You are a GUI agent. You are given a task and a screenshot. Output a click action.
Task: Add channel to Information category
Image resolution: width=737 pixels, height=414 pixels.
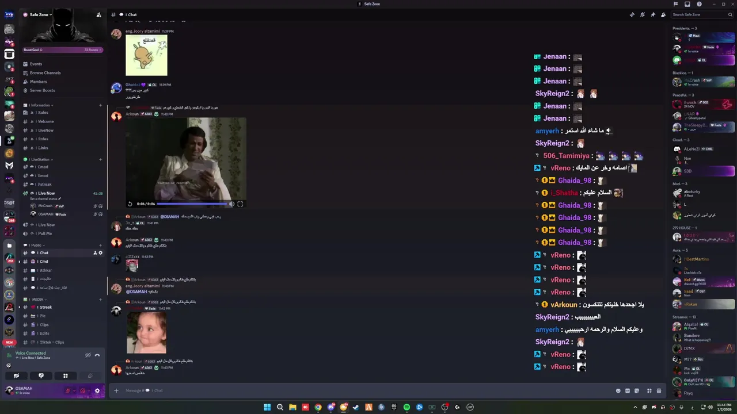click(x=100, y=105)
